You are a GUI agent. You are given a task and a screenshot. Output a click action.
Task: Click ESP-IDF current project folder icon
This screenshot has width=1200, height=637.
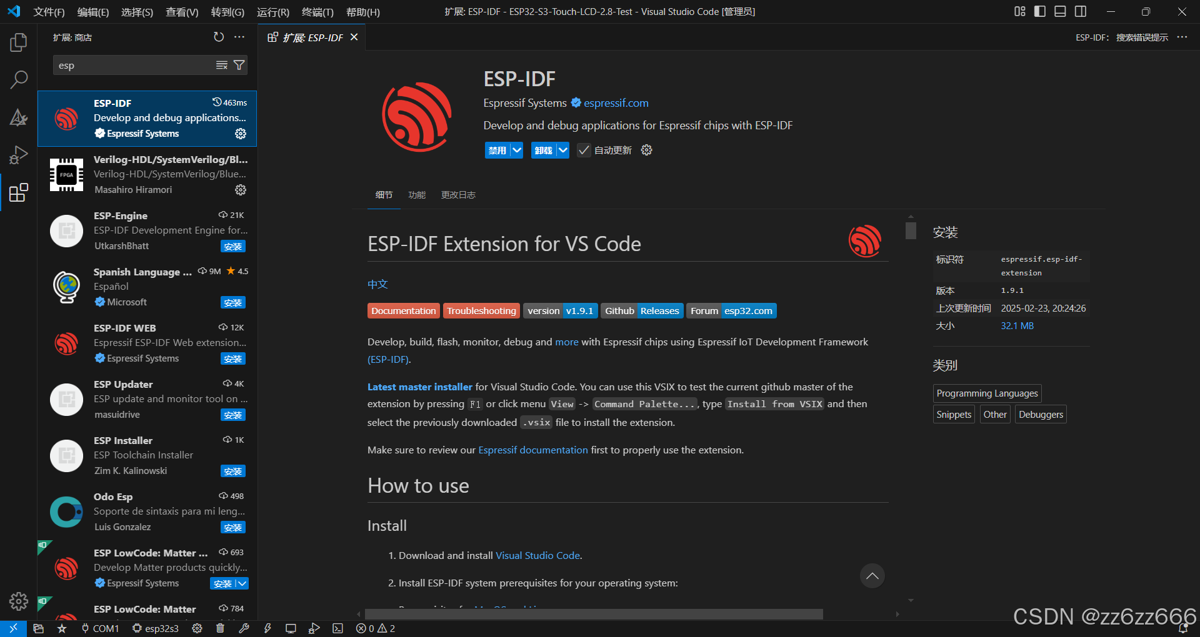(39, 628)
